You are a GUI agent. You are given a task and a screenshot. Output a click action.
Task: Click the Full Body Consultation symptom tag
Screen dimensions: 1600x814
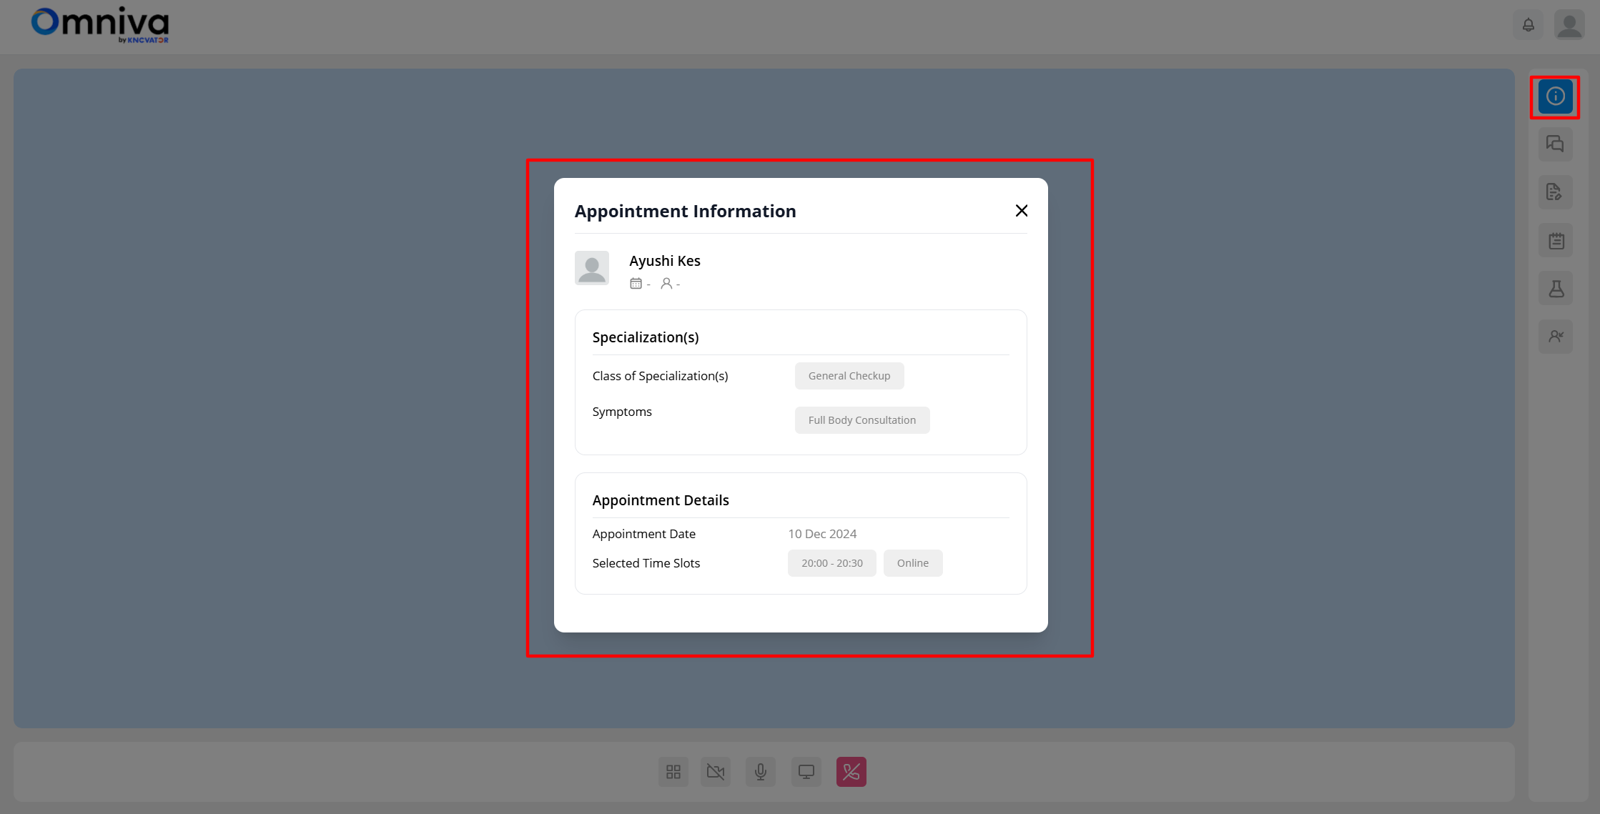(861, 420)
